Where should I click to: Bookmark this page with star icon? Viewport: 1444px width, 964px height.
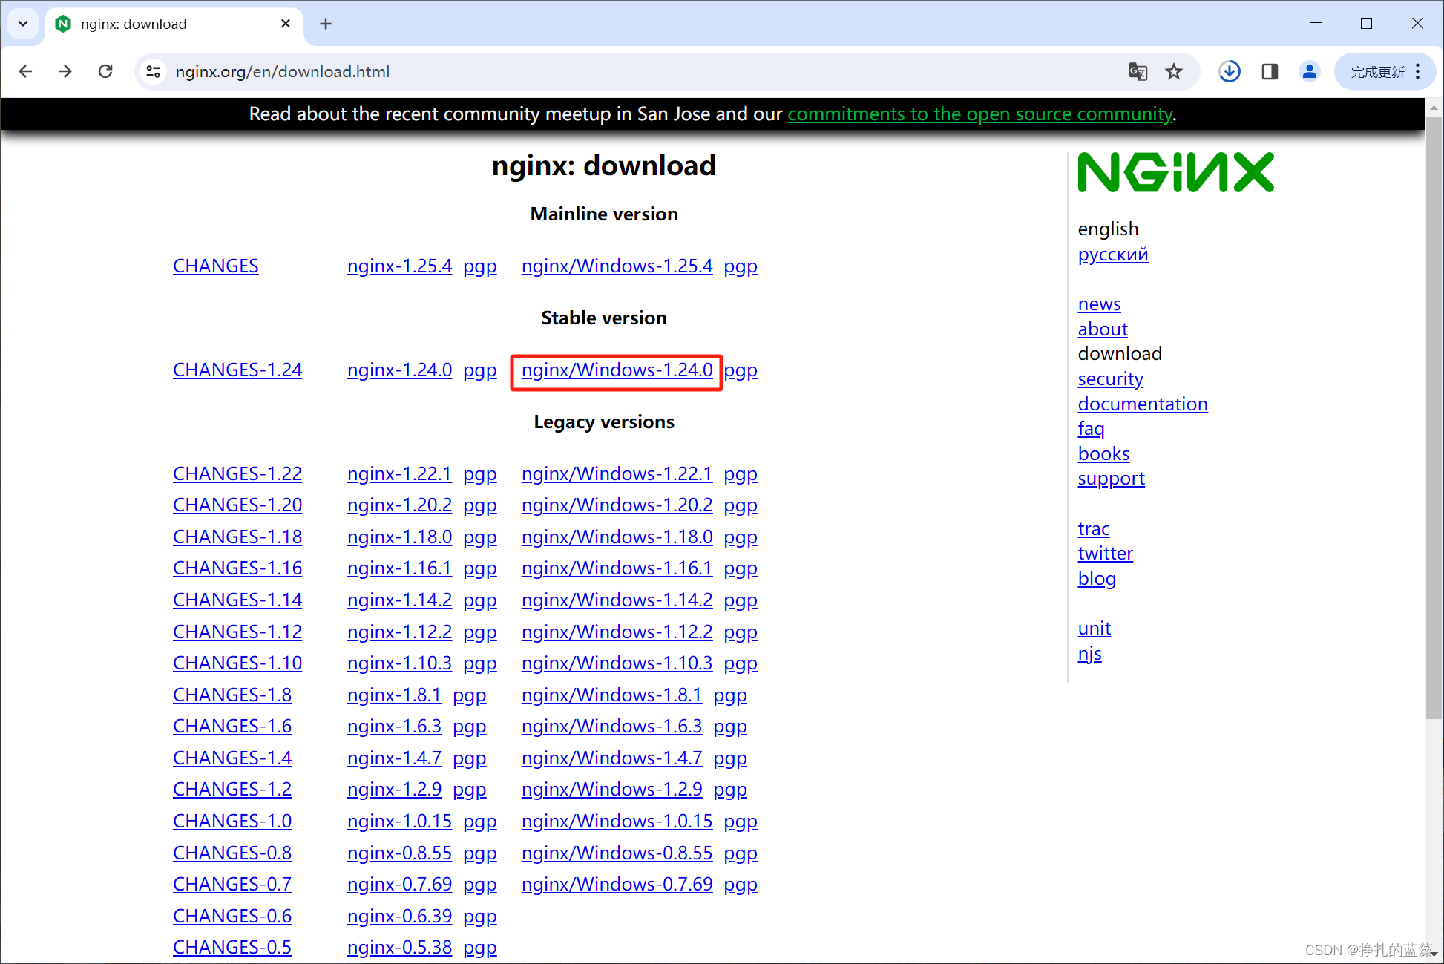tap(1174, 71)
